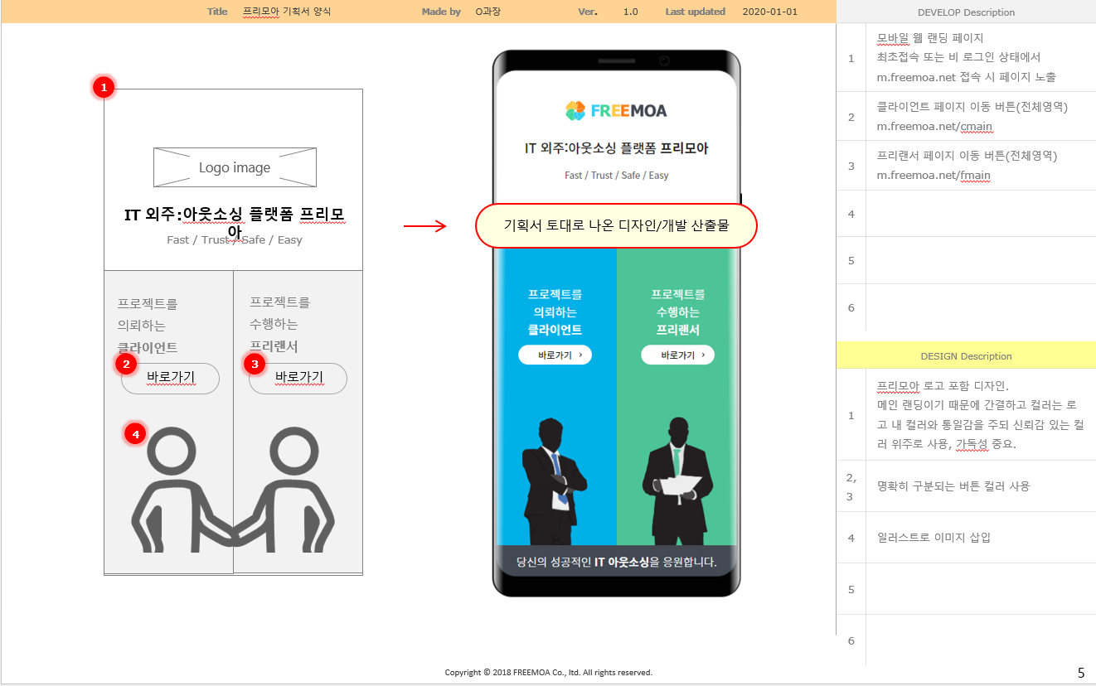Tap the 바로가기 button on the blue client panel
The width and height of the screenshot is (1096, 686).
[555, 355]
